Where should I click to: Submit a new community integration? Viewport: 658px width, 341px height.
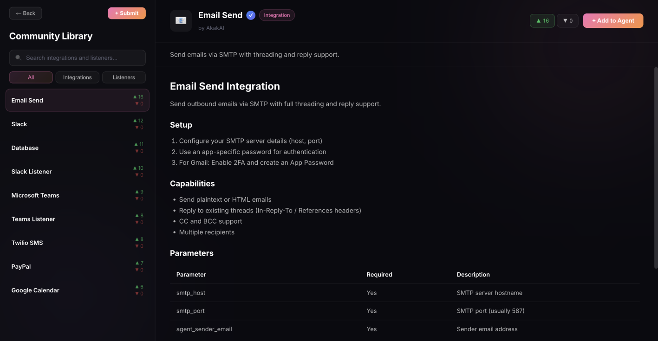point(126,13)
